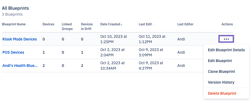The height and width of the screenshot is (106, 251).
Task: Open the Kiosk Mode Devices blueprint
Action: tap(19, 39)
